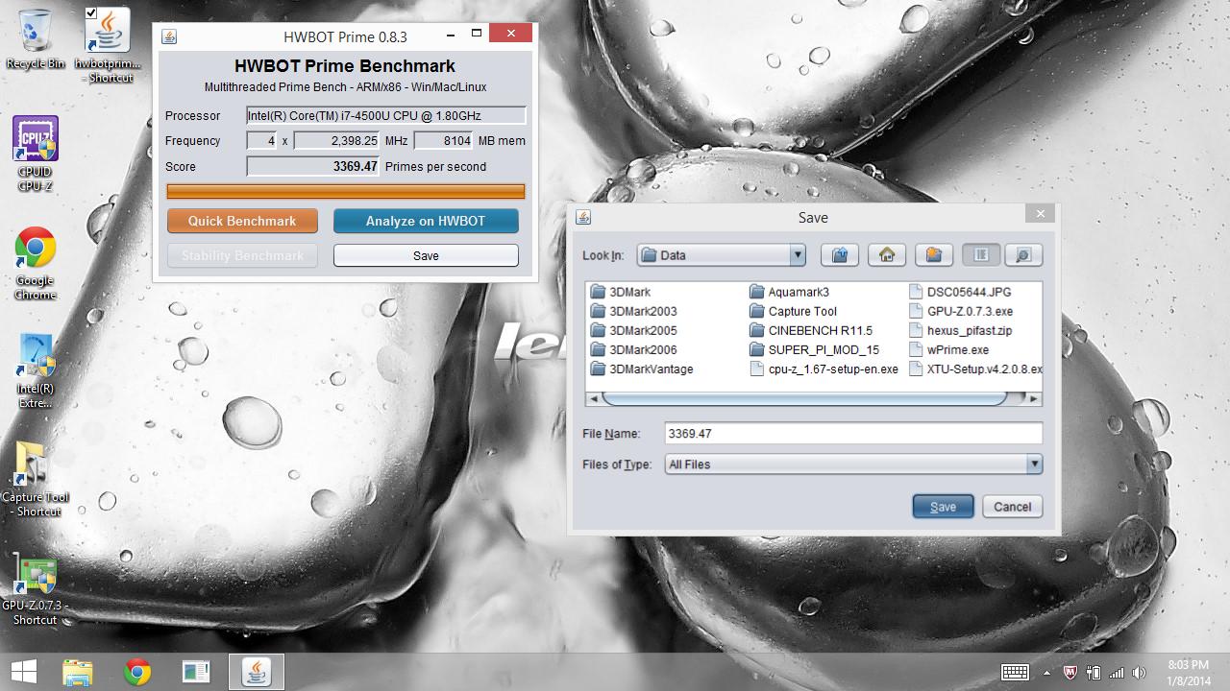The width and height of the screenshot is (1230, 691).
Task: Click the blue Save button in dialog
Action: pyautogui.click(x=943, y=507)
